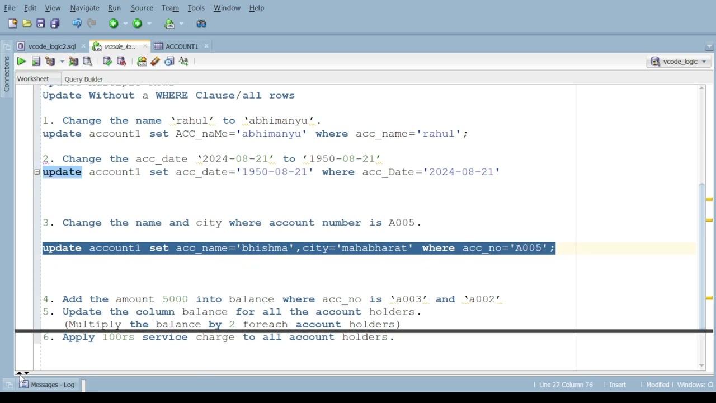The image size is (716, 403).
Task: Open the Source menu
Action: click(142, 8)
